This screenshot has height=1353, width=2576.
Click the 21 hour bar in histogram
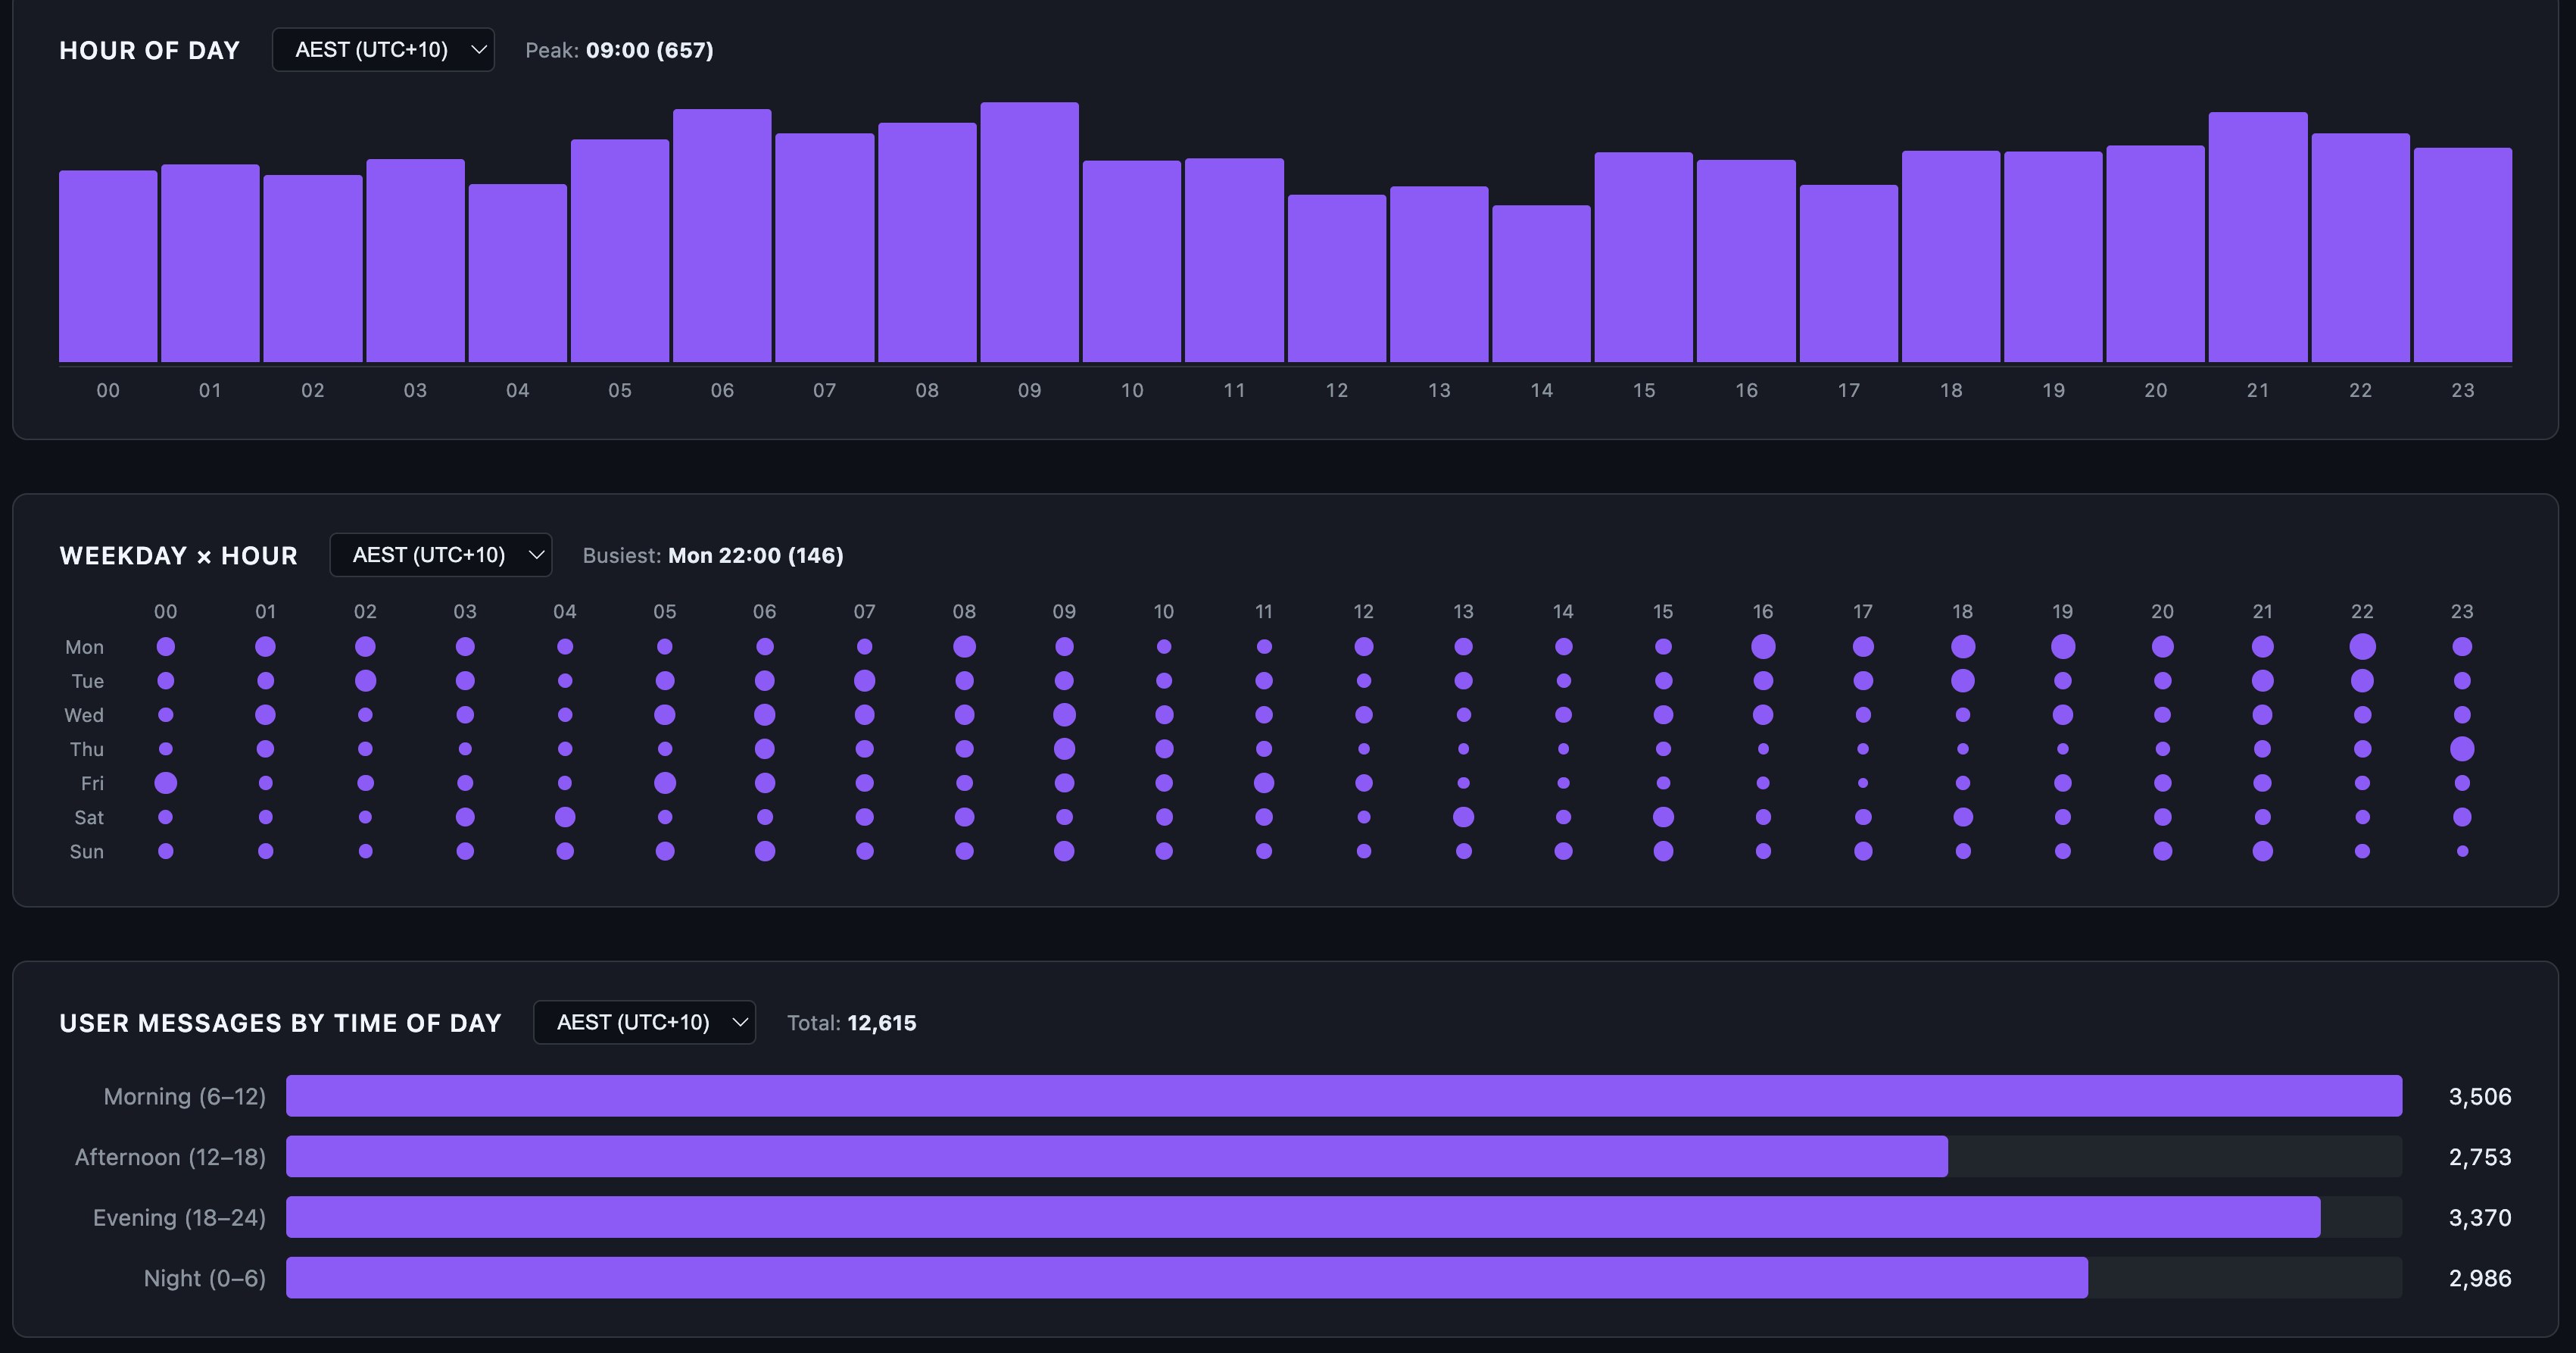(x=2257, y=237)
